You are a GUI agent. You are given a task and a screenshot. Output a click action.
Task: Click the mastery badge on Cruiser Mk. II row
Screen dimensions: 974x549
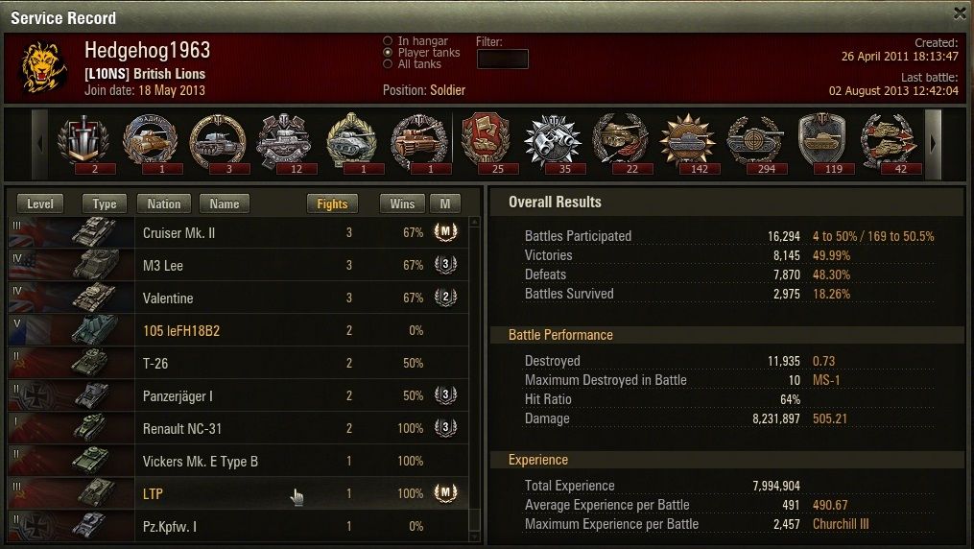[x=445, y=231]
